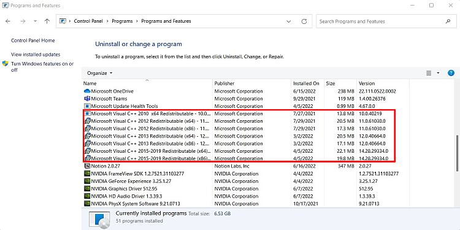Select NVIDIA HD Audio Driver icon
The width and height of the screenshot is (460, 230).
pyautogui.click(x=87, y=196)
